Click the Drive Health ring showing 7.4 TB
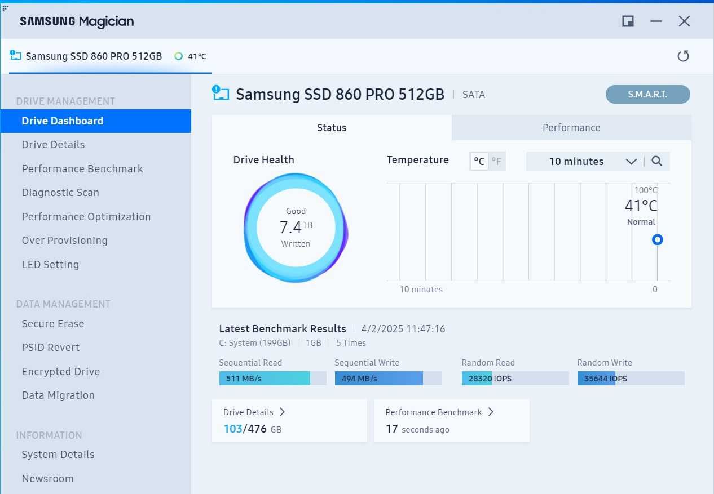714x494 pixels. 296,228
